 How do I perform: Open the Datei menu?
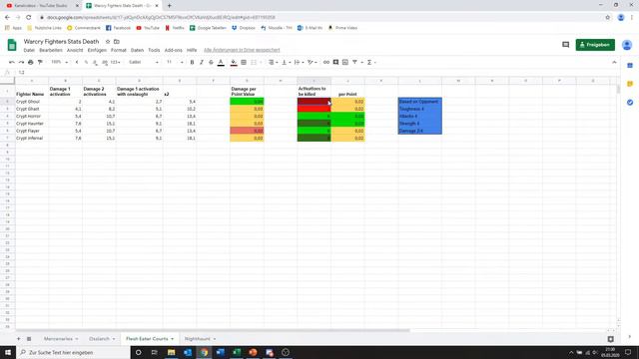[29, 50]
